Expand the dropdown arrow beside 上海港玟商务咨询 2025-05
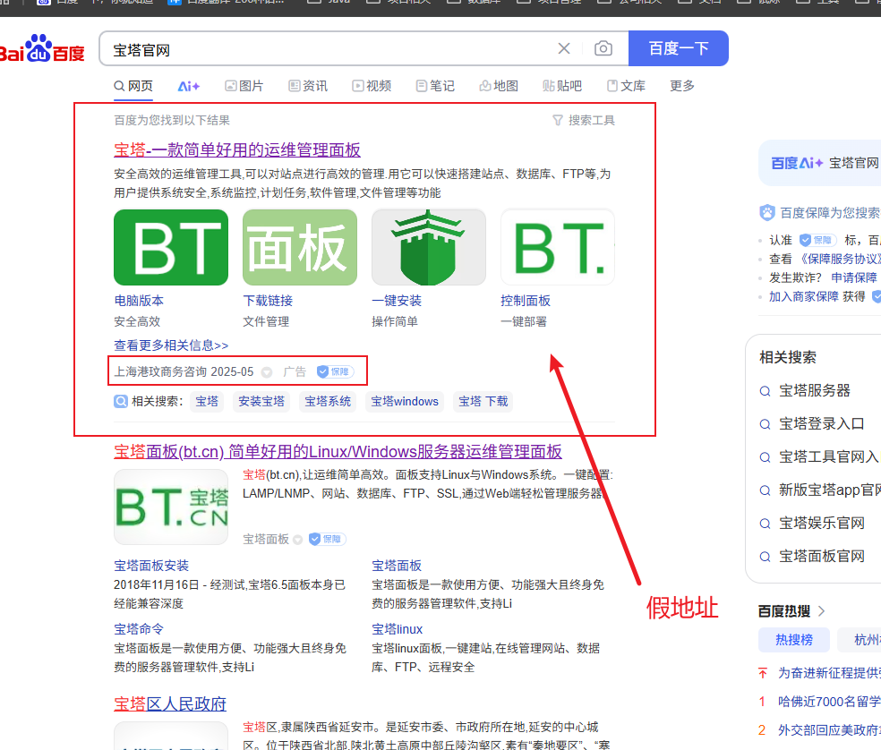Image resolution: width=881 pixels, height=750 pixels. (267, 372)
